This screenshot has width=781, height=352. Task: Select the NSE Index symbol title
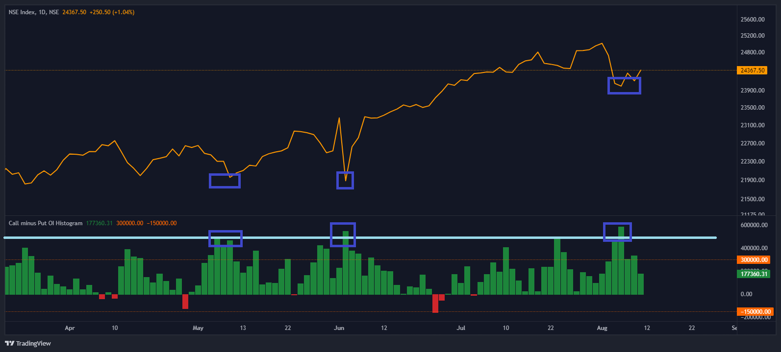point(33,12)
